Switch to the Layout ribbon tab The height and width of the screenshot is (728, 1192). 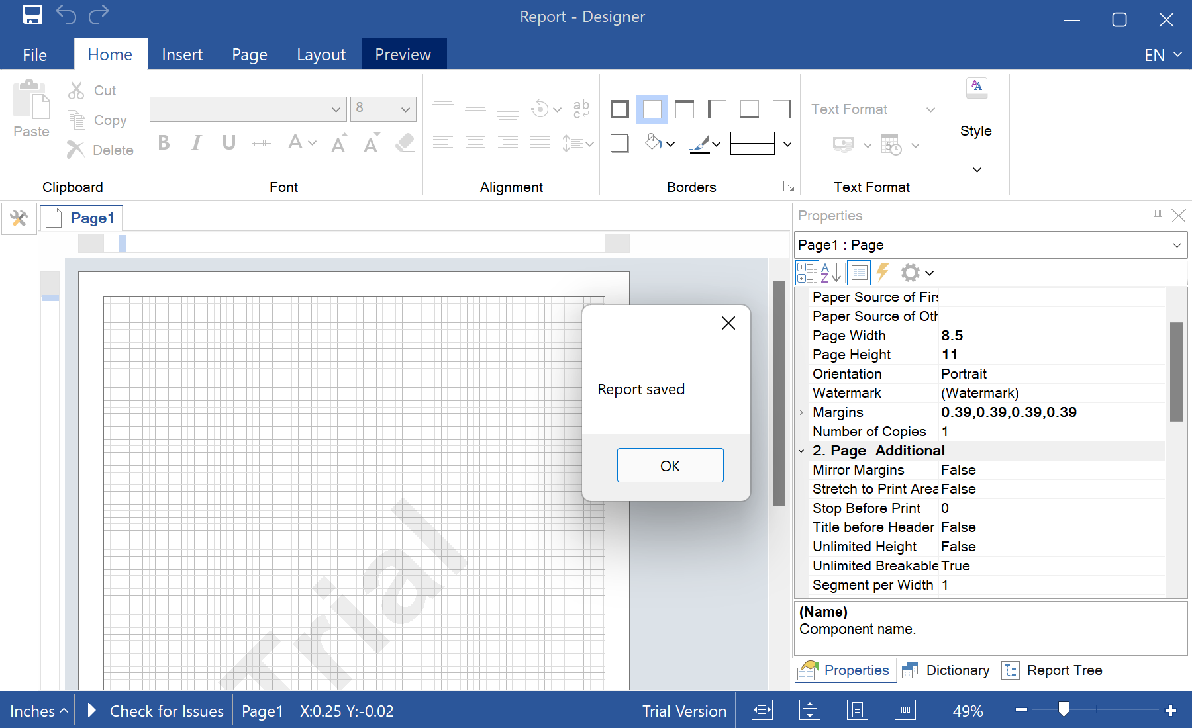pos(321,55)
